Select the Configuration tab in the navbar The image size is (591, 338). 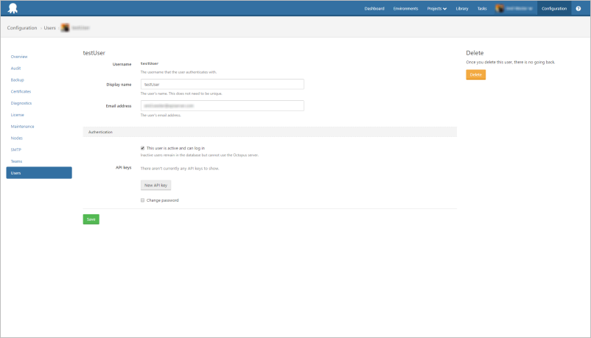pyautogui.click(x=553, y=9)
